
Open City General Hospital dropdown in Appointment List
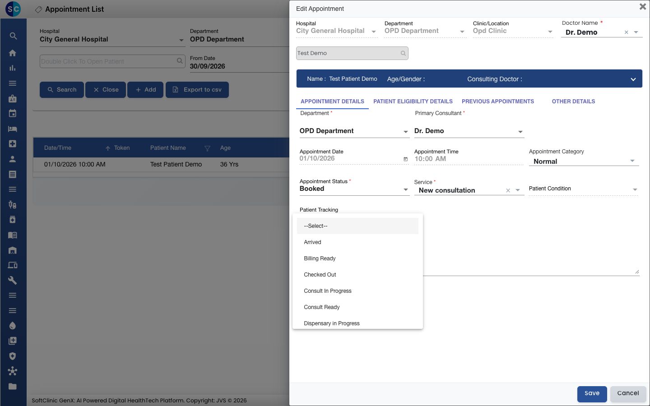[111, 40]
